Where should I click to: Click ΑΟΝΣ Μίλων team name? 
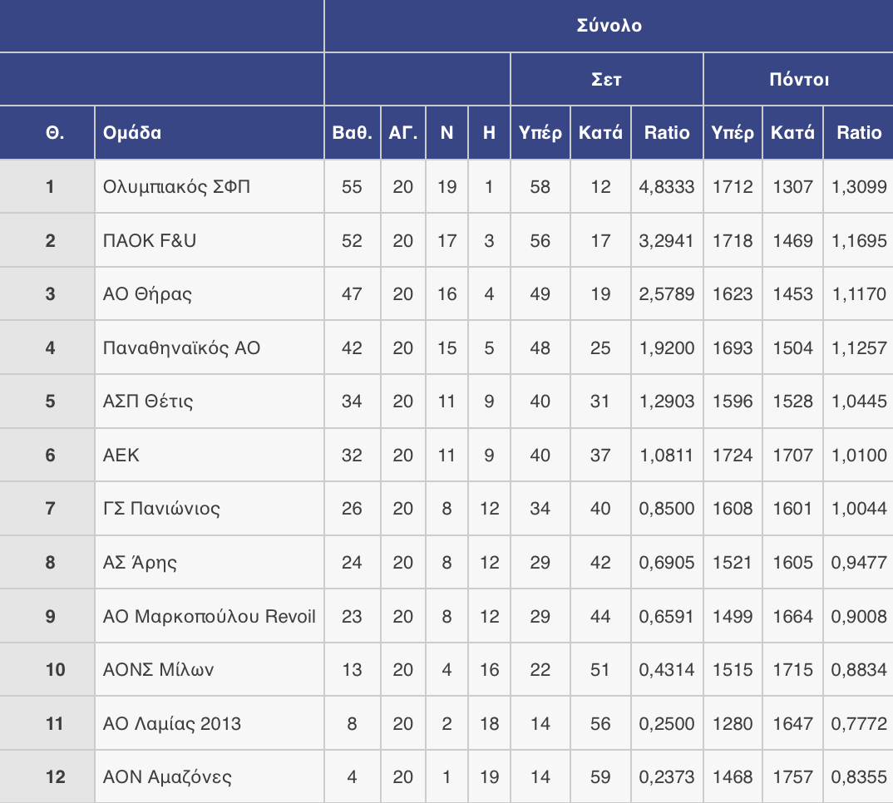[158, 669]
